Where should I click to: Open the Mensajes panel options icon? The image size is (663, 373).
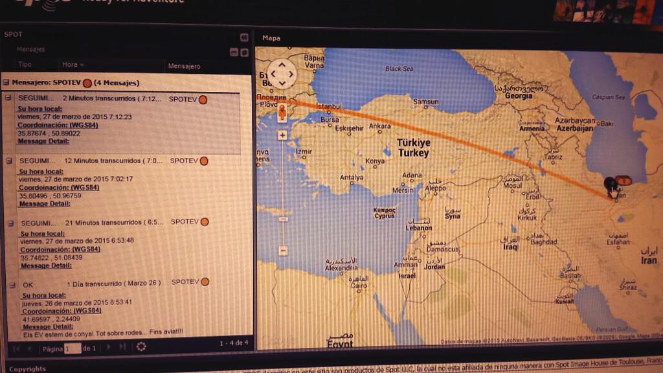pyautogui.click(x=244, y=52)
